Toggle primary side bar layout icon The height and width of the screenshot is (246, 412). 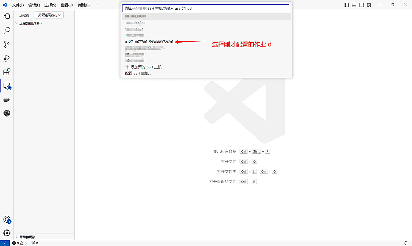point(347,5)
